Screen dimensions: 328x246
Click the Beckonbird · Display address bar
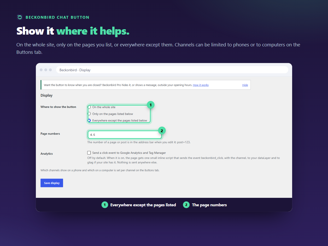(172, 70)
